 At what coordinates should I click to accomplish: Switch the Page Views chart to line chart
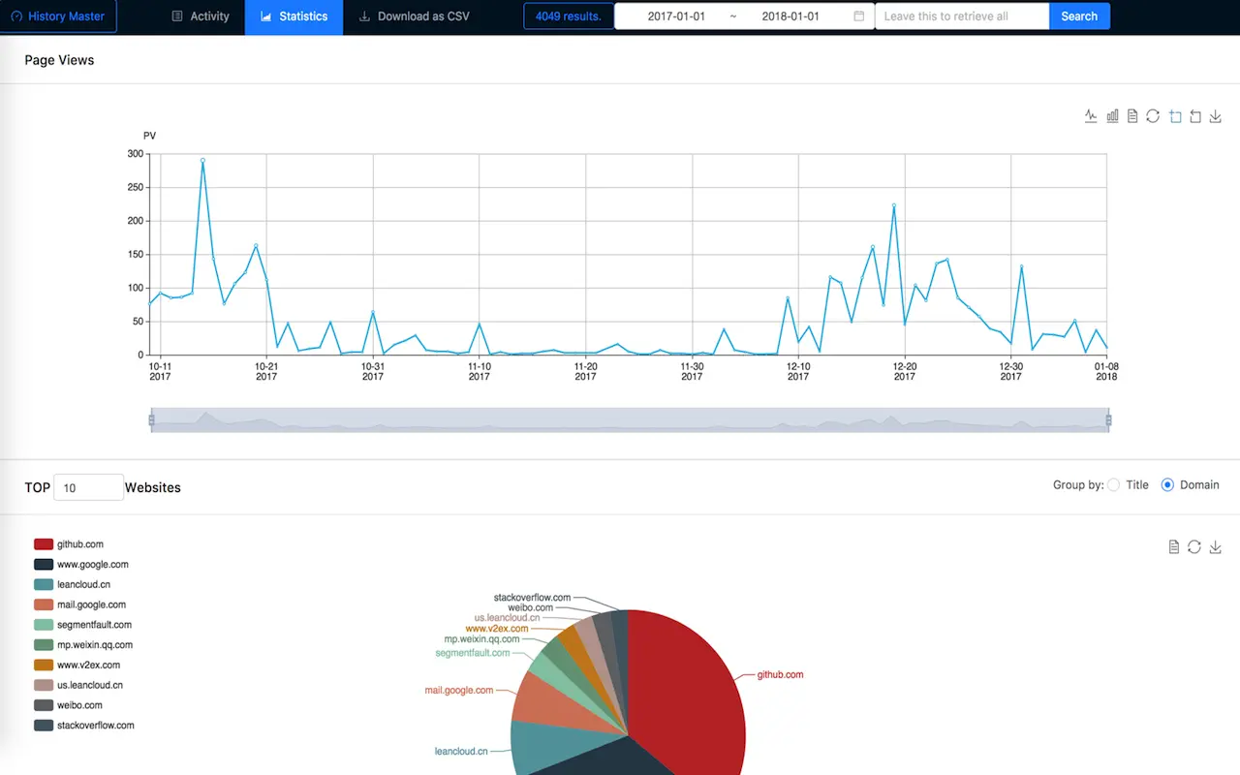point(1090,115)
